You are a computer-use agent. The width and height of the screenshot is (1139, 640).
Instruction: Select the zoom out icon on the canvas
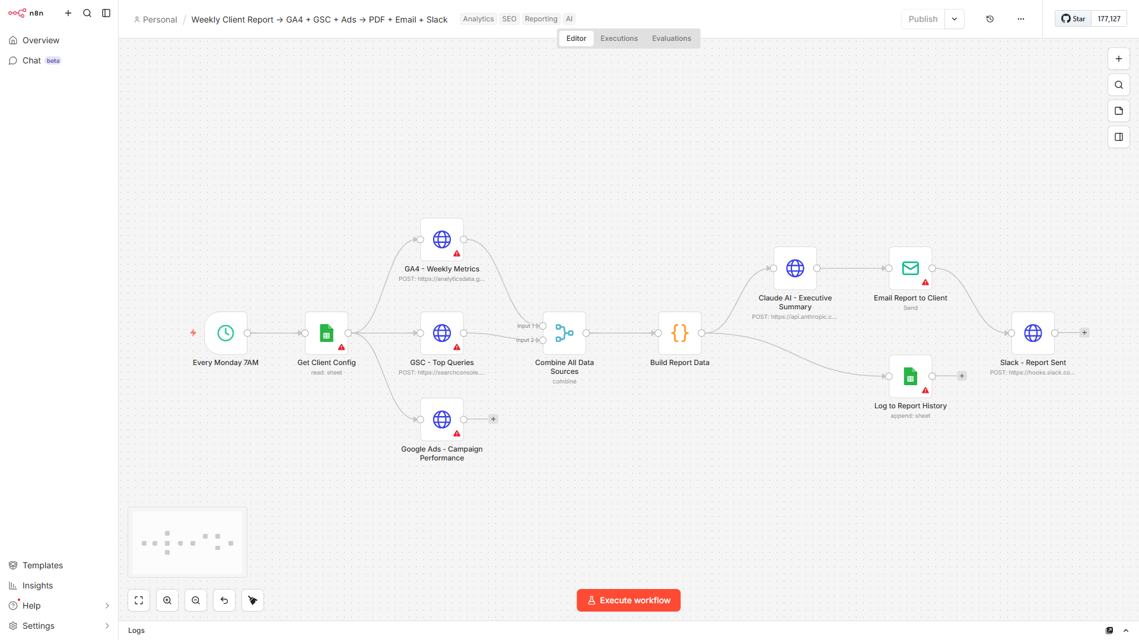tap(195, 600)
